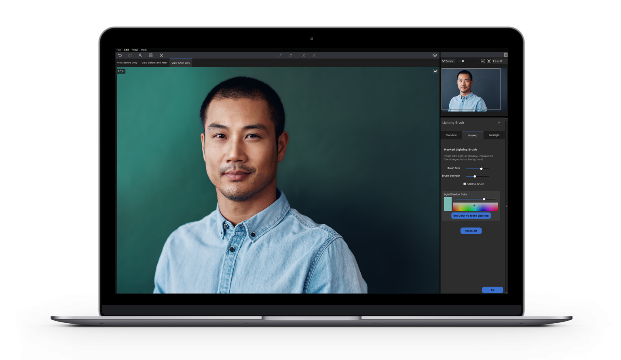Open the File menu
Viewport: 621px width, 360px height.
coord(118,50)
